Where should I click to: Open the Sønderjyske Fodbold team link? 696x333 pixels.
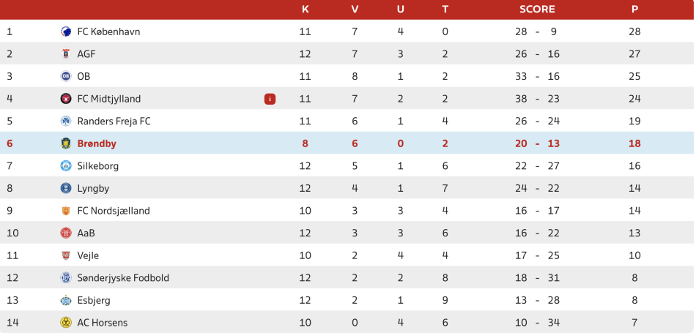point(123,278)
